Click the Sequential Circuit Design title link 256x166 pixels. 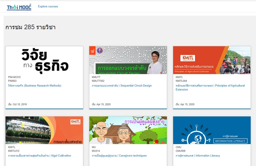click(122, 86)
